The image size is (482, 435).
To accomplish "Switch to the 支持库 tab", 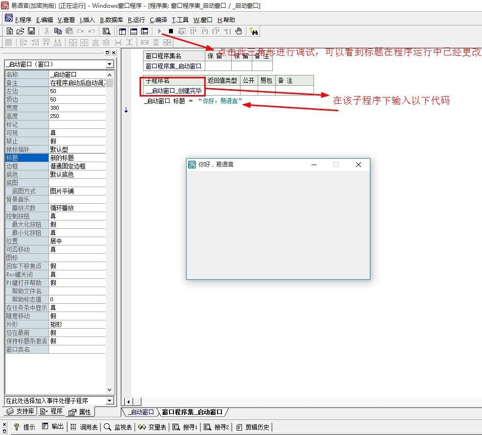I will coord(21,411).
